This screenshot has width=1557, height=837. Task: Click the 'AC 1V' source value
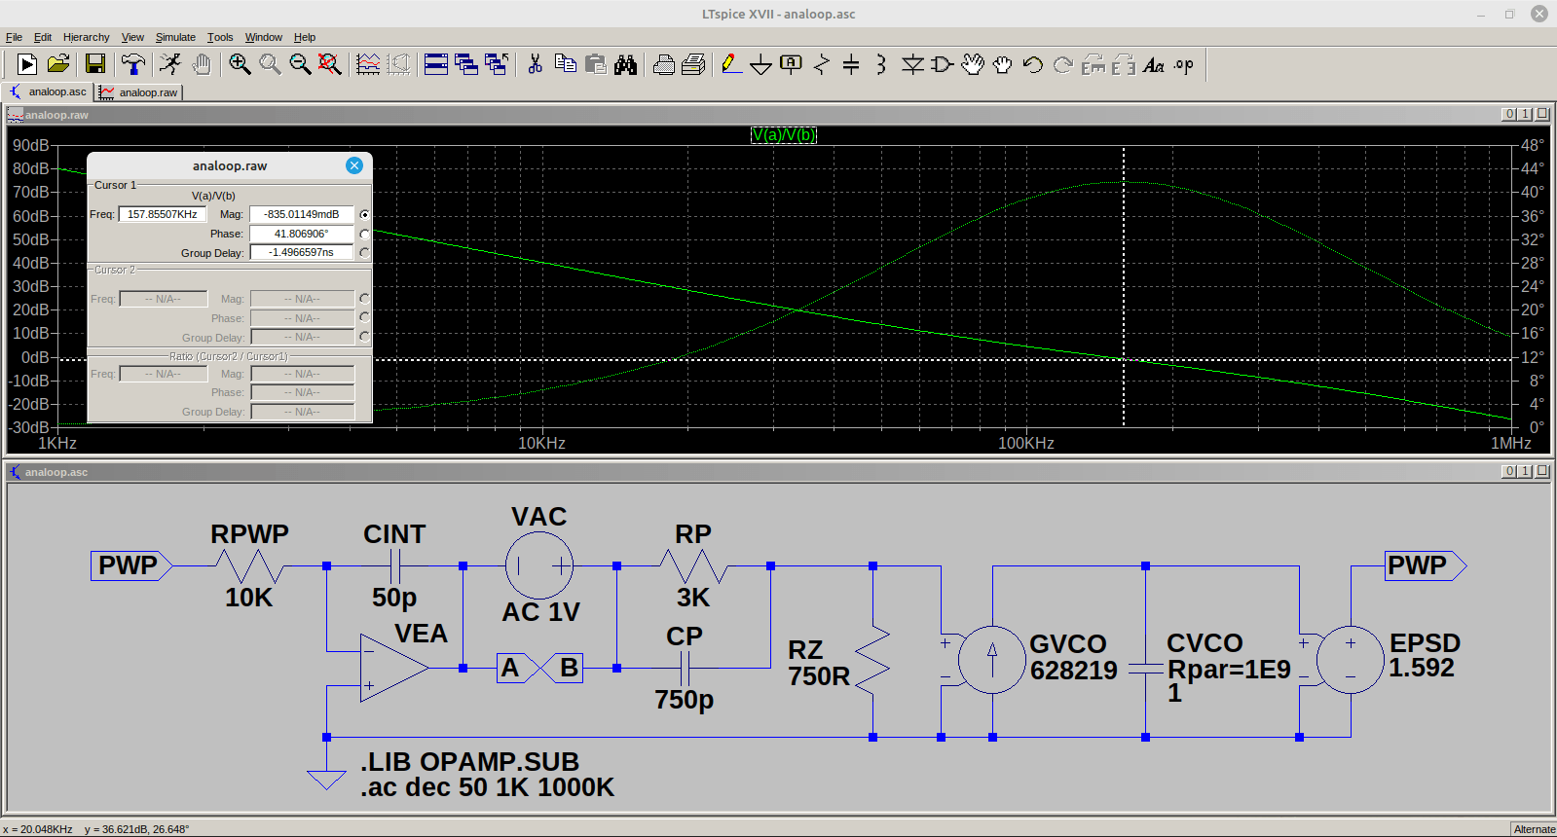click(540, 612)
